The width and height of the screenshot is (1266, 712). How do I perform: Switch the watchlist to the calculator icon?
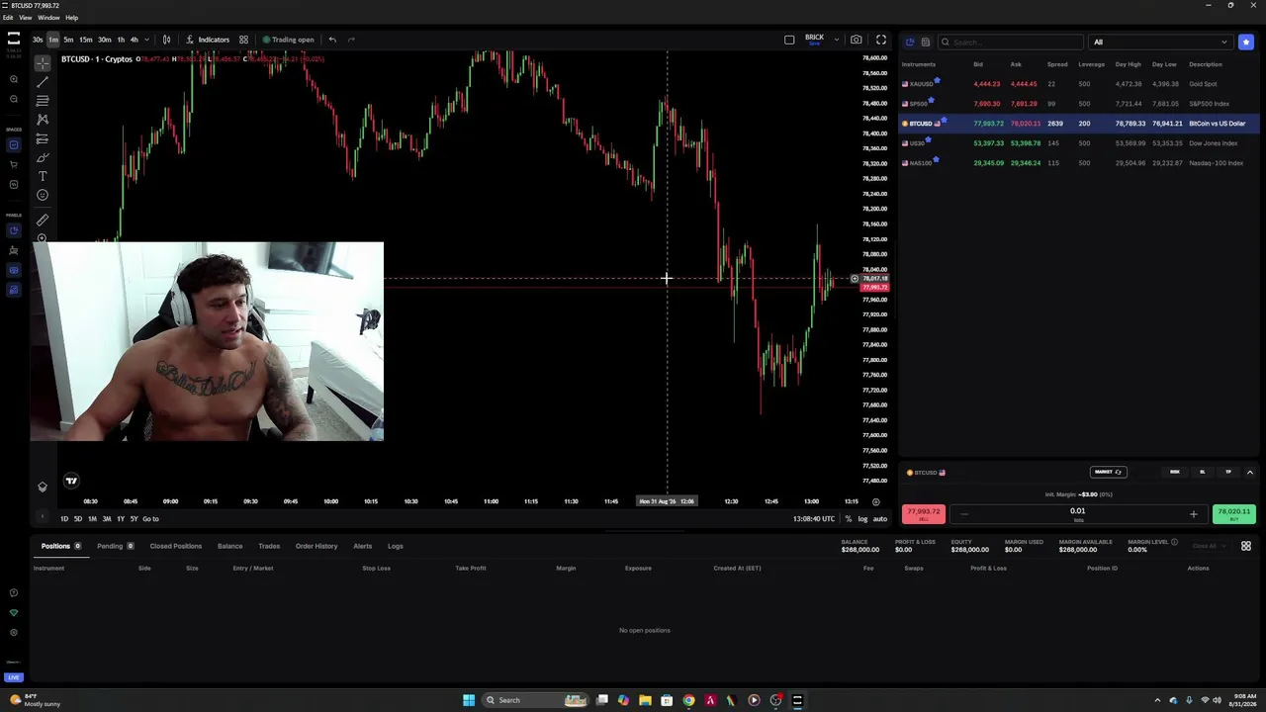click(926, 42)
